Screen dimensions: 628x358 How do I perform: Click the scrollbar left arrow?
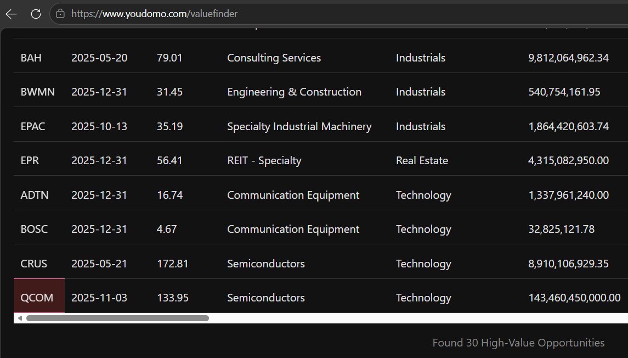coord(20,318)
